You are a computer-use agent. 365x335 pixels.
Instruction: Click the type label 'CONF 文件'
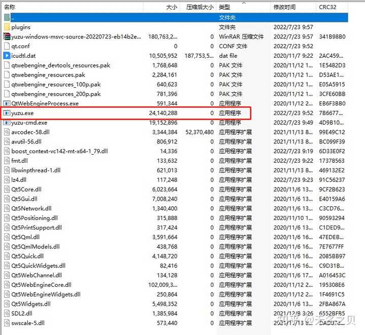pyautogui.click(x=233, y=46)
